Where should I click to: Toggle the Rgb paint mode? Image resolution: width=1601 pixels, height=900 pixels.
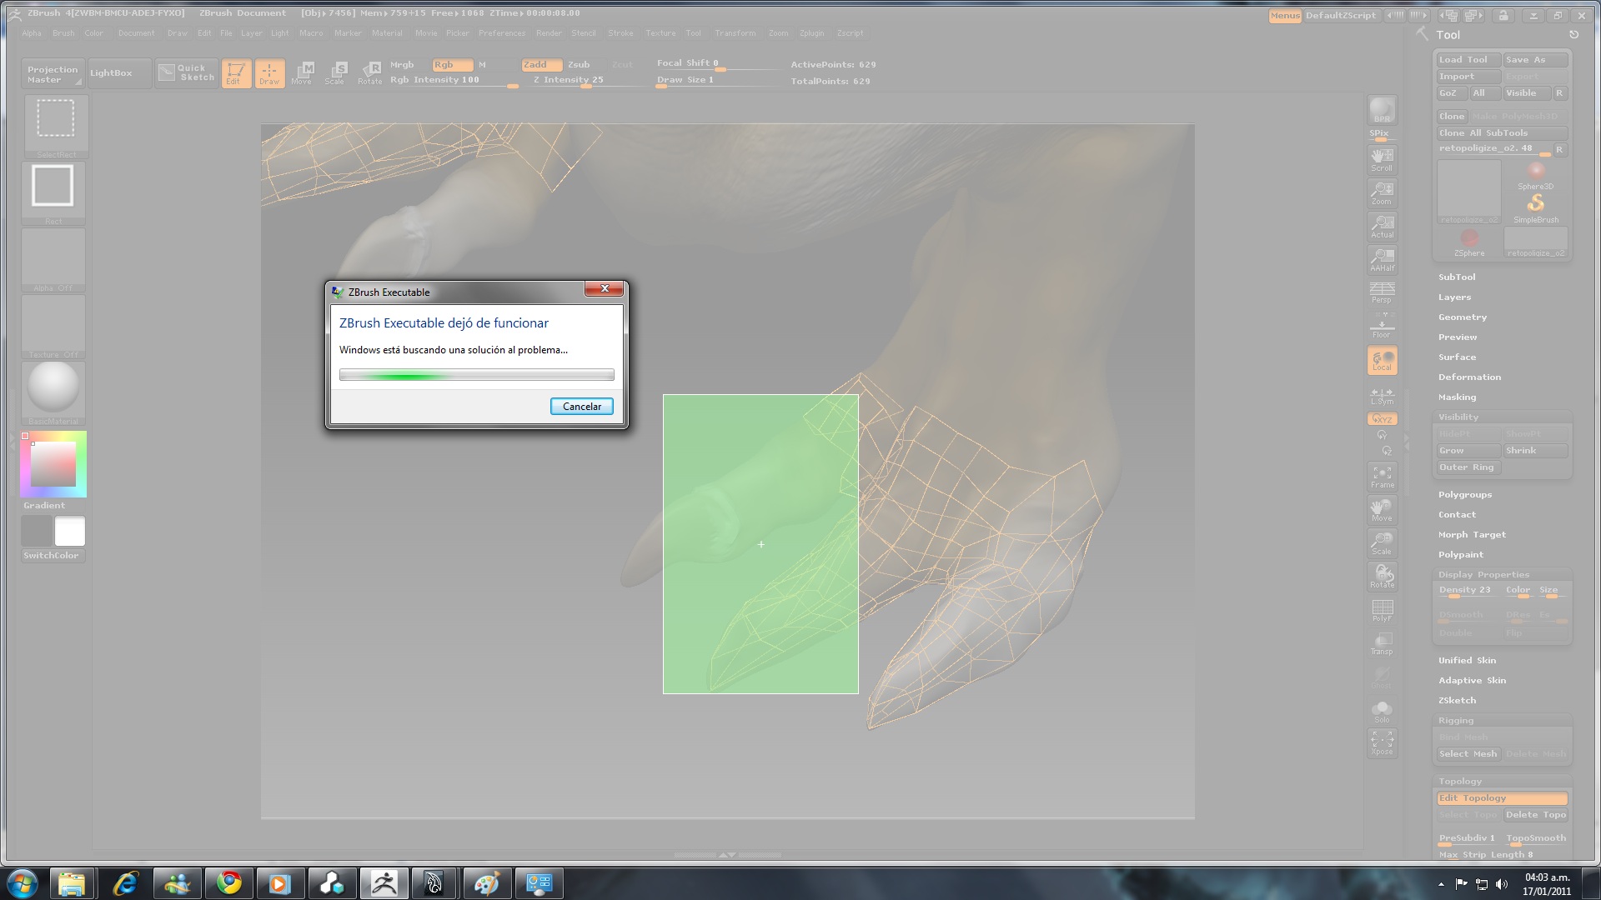pos(451,65)
